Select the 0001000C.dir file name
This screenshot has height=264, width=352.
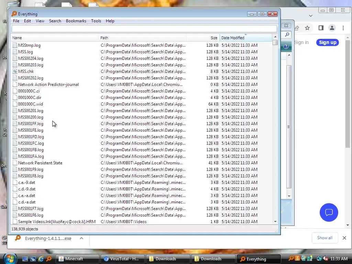(x=30, y=97)
